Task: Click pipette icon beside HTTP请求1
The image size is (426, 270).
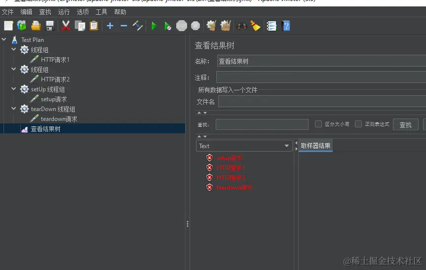Action: [34, 59]
